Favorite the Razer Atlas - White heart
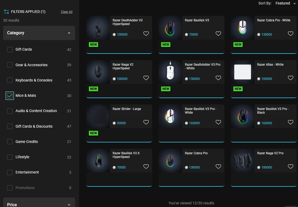 pos(290,78)
